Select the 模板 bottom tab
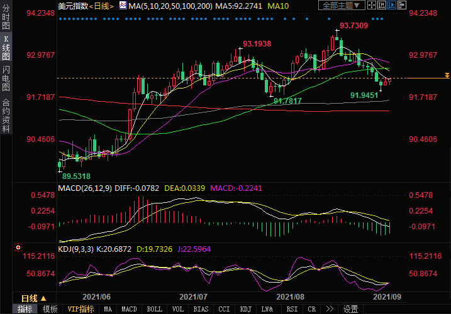Image resolution: width=451 pixels, height=314 pixels. coord(50,309)
